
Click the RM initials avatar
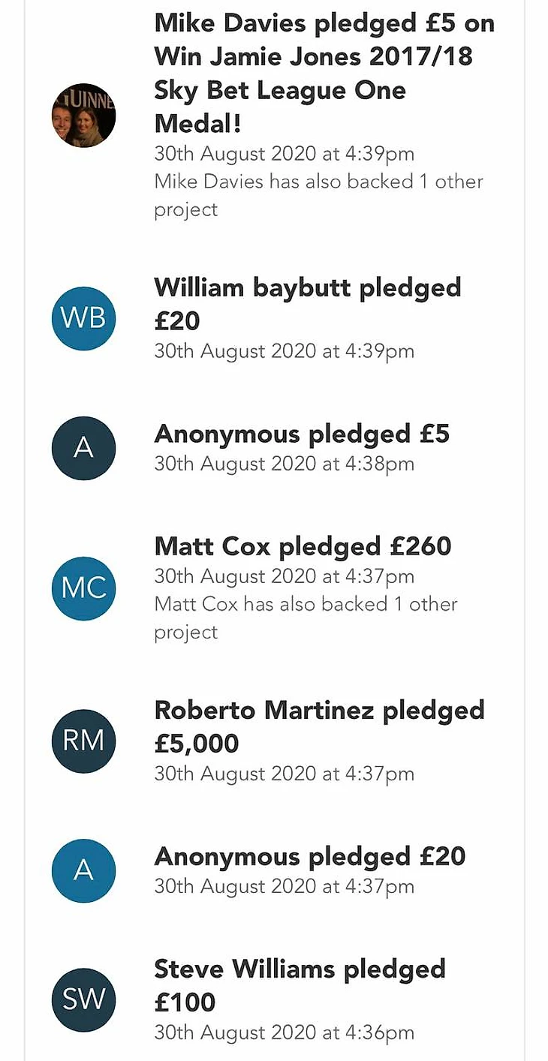83,741
